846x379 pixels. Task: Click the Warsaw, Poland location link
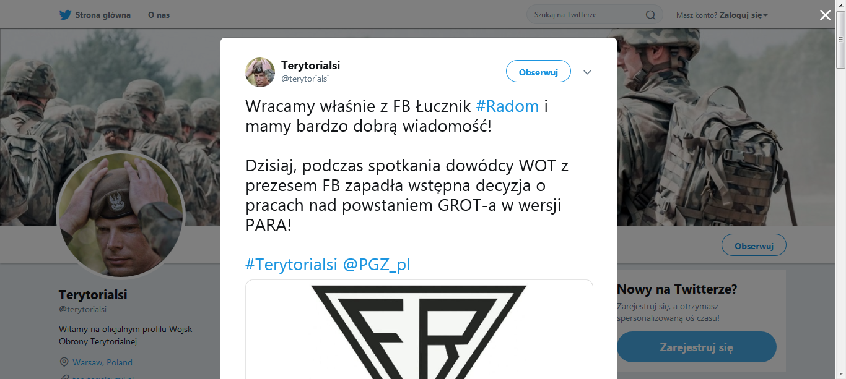102,362
